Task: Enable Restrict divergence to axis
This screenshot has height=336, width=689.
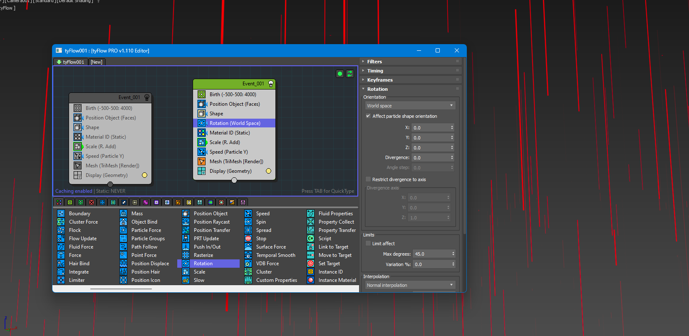Action: point(368,179)
